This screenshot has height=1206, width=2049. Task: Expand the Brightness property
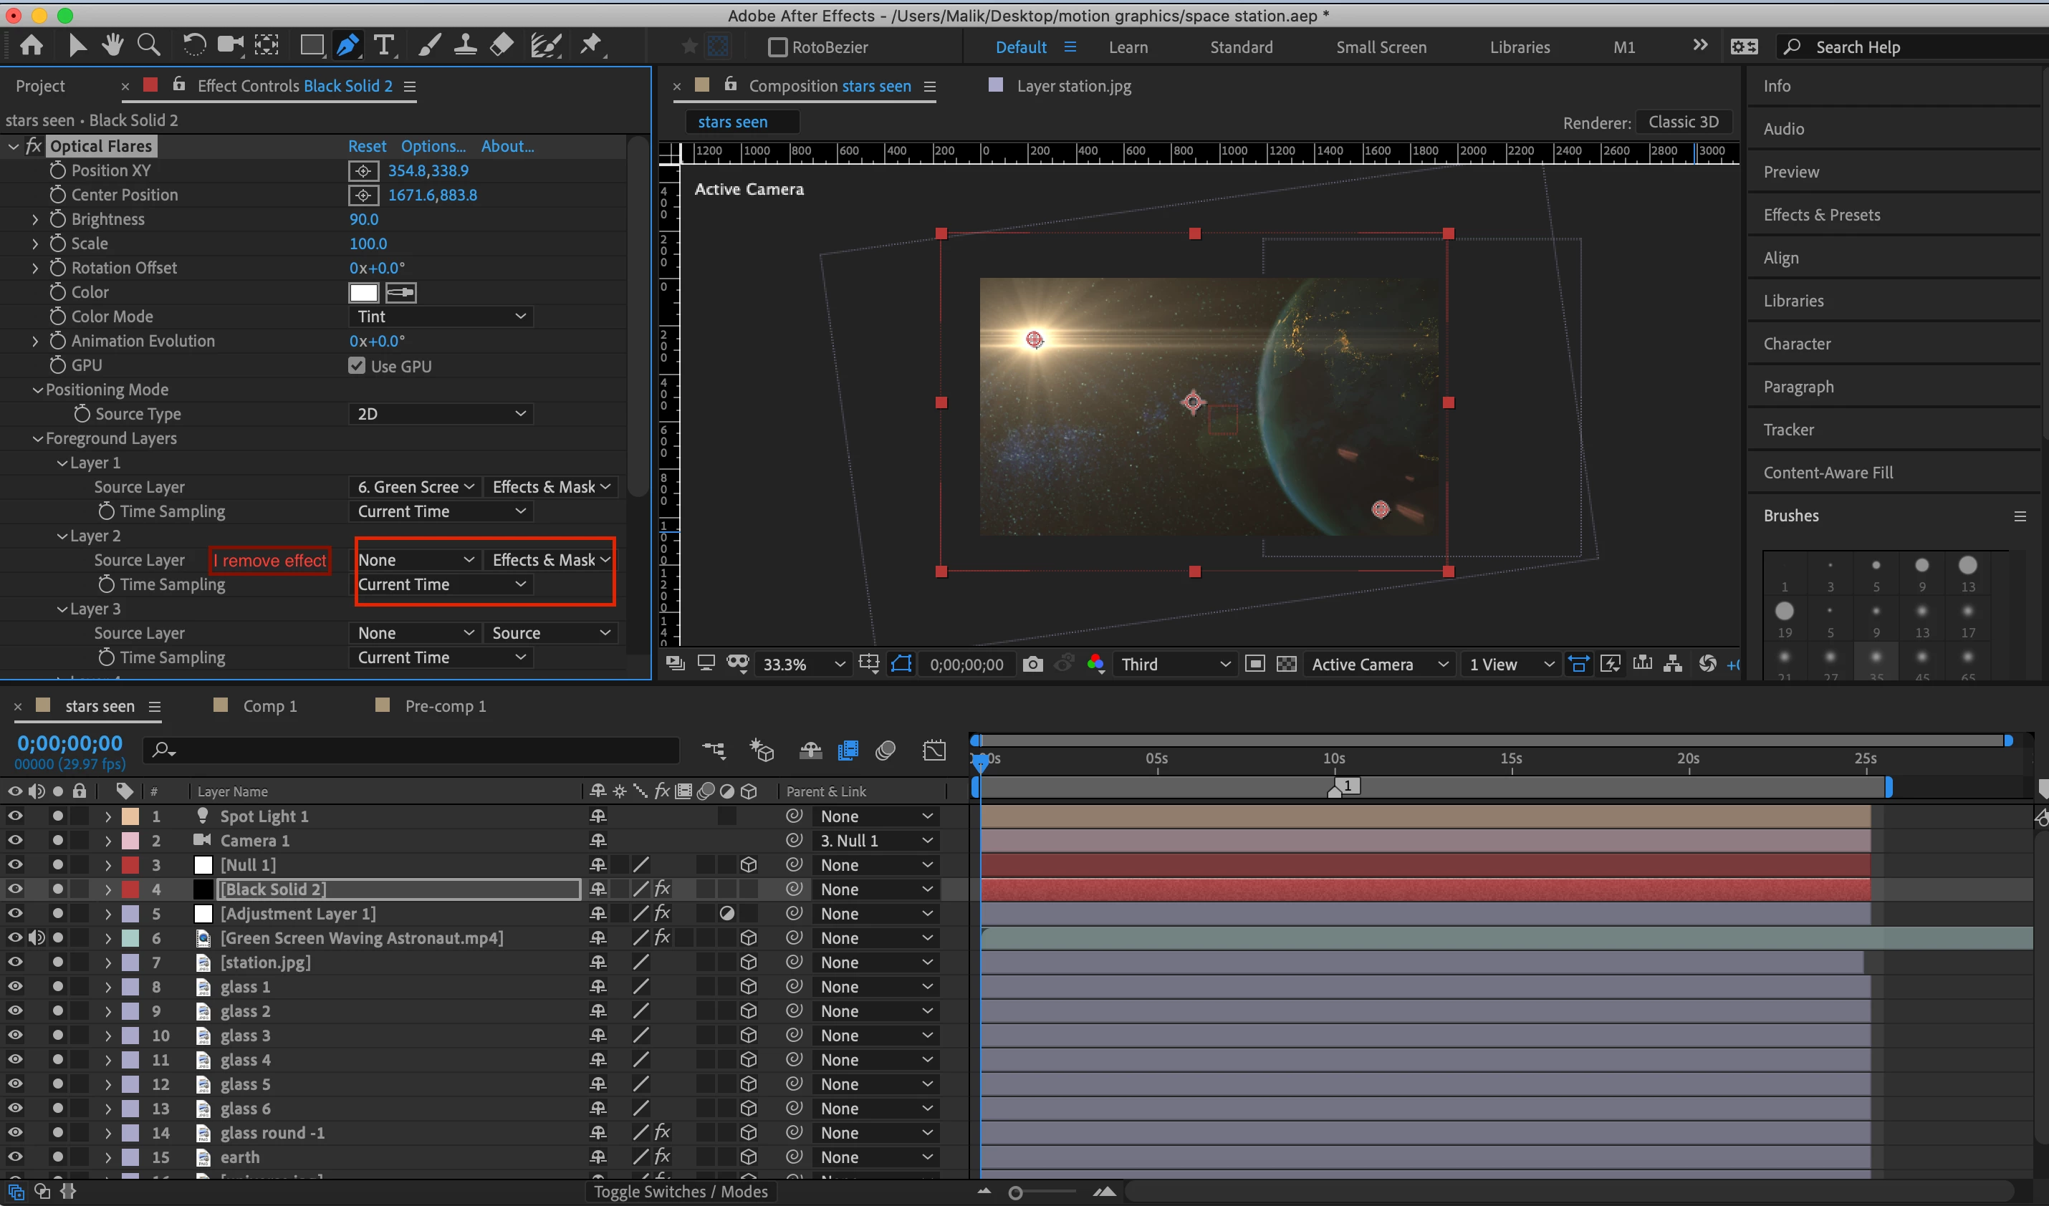pos(35,219)
